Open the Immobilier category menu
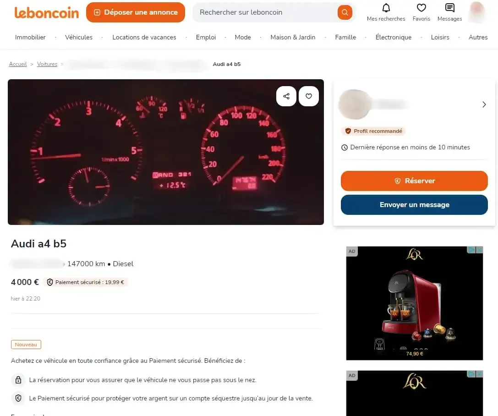498x416 pixels. pos(30,37)
